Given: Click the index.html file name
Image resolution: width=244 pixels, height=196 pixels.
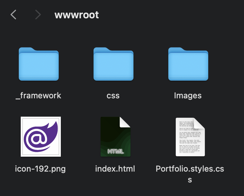Looking at the screenshot, I should click(115, 169).
